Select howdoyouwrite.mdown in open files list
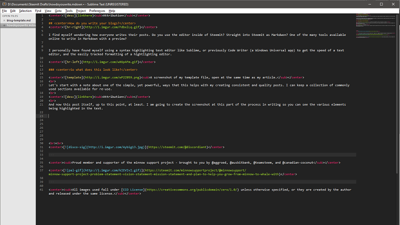 [x=21, y=24]
